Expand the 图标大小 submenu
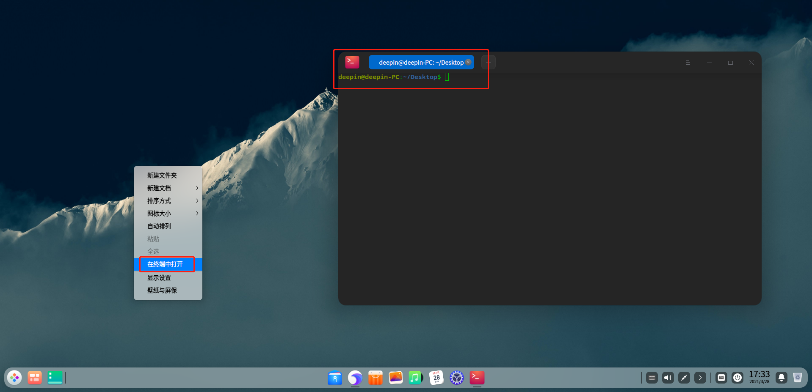 [x=168, y=214]
